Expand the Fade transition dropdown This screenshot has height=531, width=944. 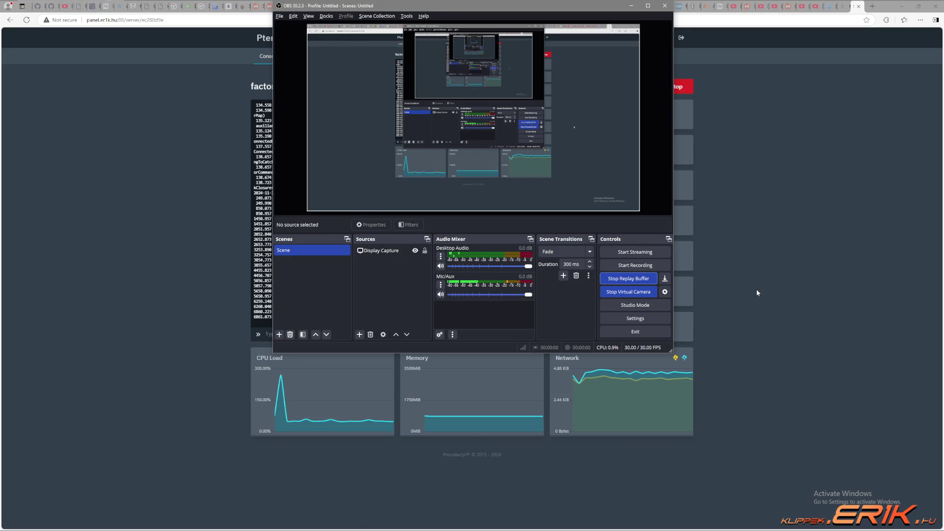coord(590,251)
